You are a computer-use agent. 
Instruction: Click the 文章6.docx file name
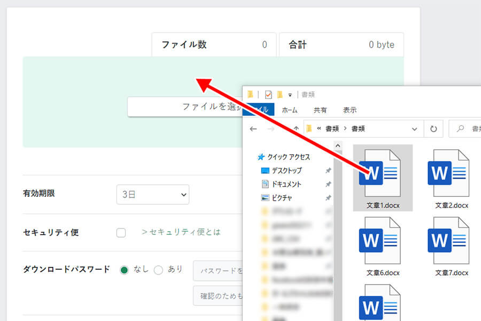[x=383, y=273]
